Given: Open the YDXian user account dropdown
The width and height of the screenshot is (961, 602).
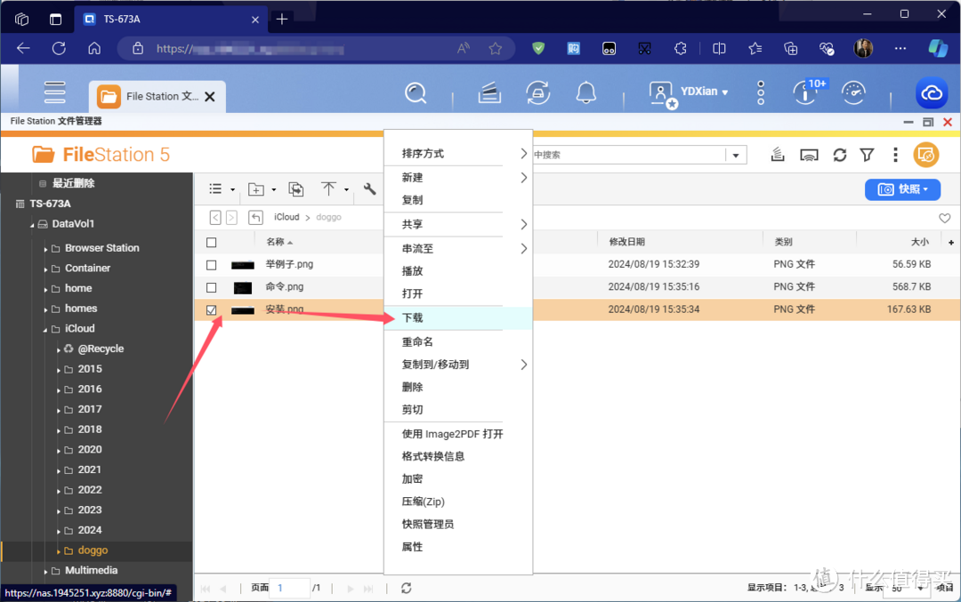Looking at the screenshot, I should tap(703, 92).
